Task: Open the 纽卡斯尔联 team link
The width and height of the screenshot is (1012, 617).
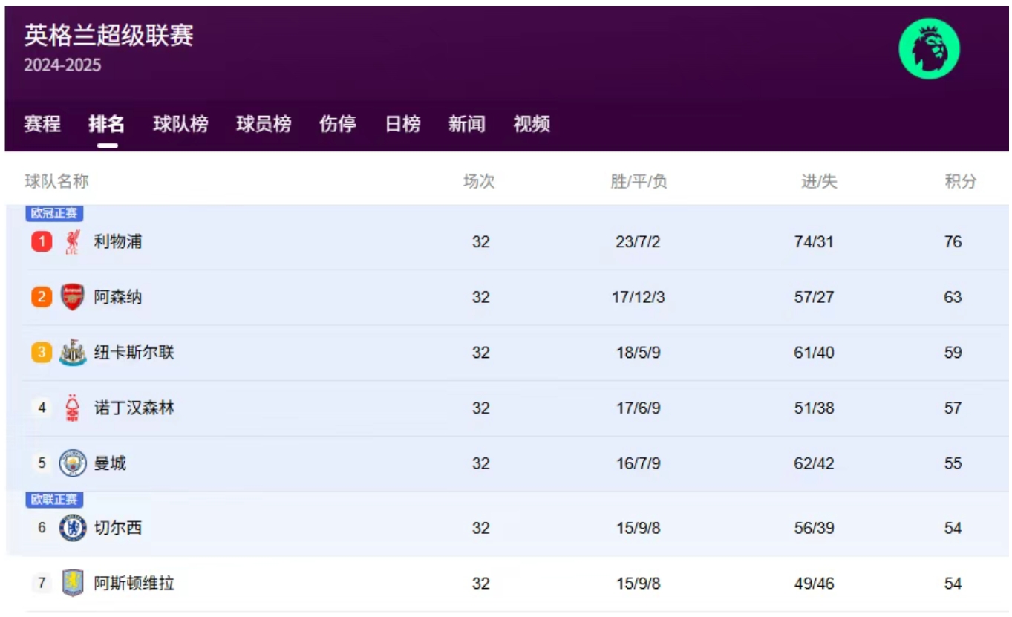Action: coord(134,352)
